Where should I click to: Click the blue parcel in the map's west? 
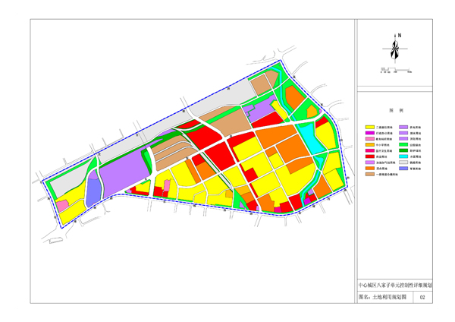click(93, 191)
